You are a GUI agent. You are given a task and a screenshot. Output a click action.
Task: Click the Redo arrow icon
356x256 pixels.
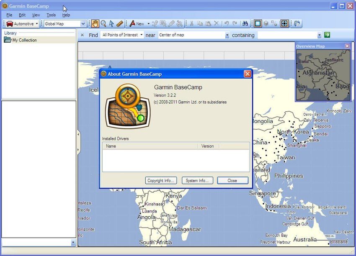tap(235, 23)
